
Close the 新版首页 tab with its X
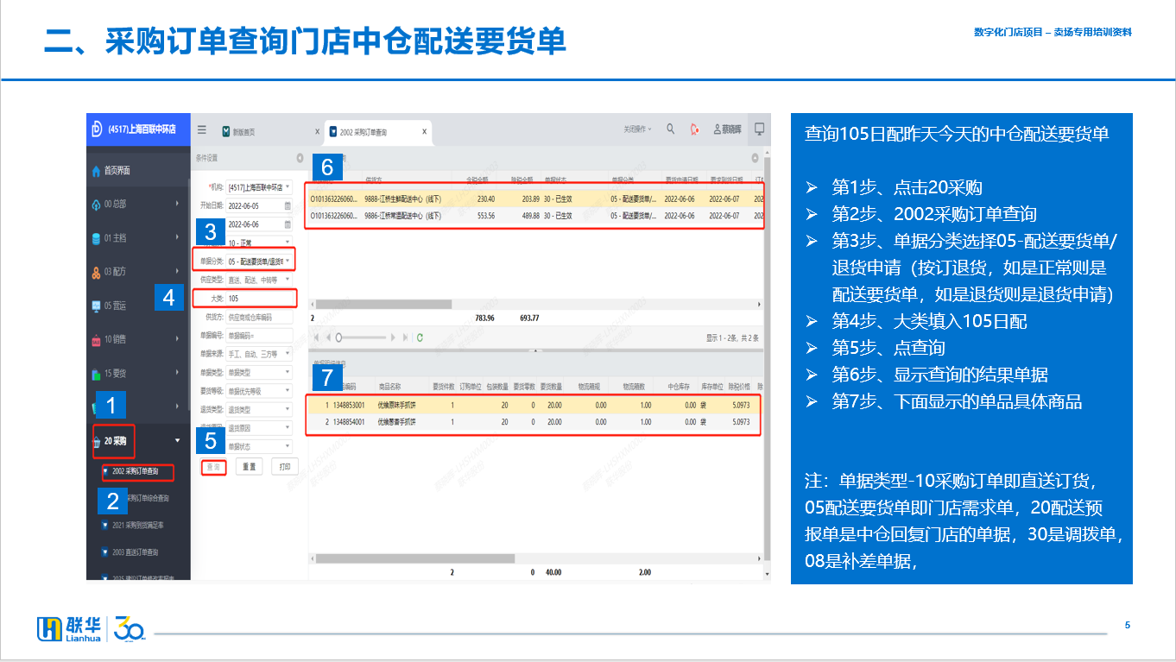tap(317, 131)
